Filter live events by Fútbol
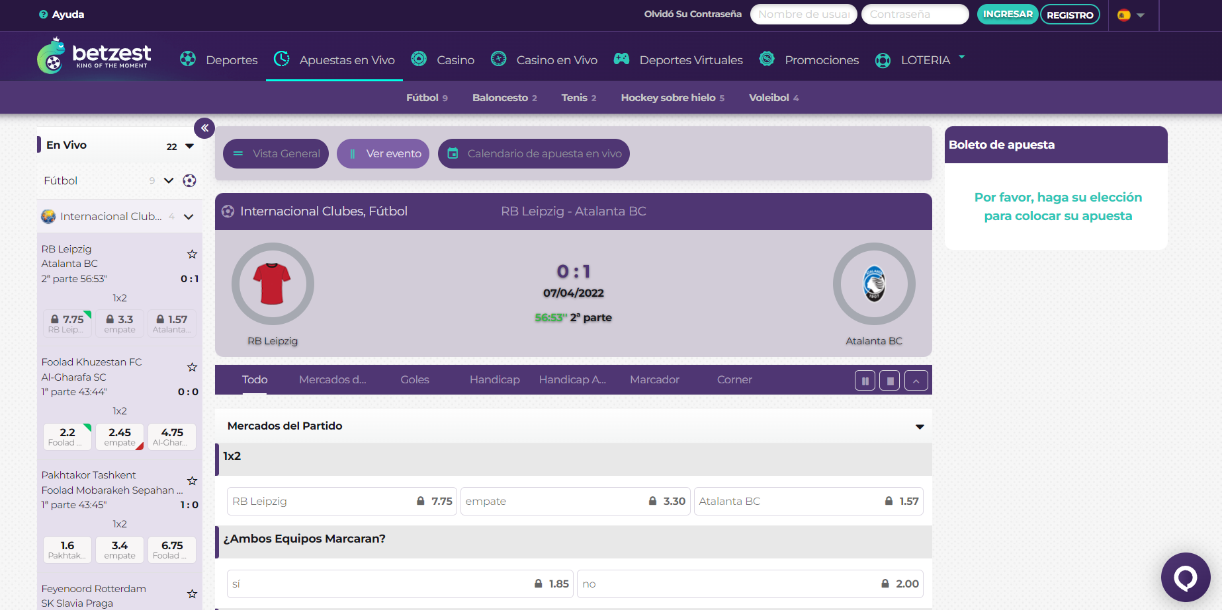1222x610 pixels. point(427,98)
